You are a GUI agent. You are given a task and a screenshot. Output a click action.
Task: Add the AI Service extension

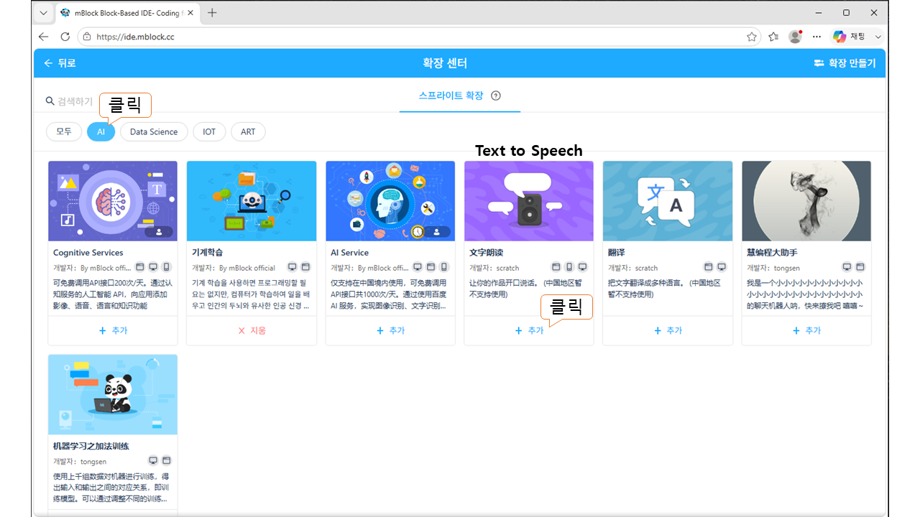[x=390, y=330]
